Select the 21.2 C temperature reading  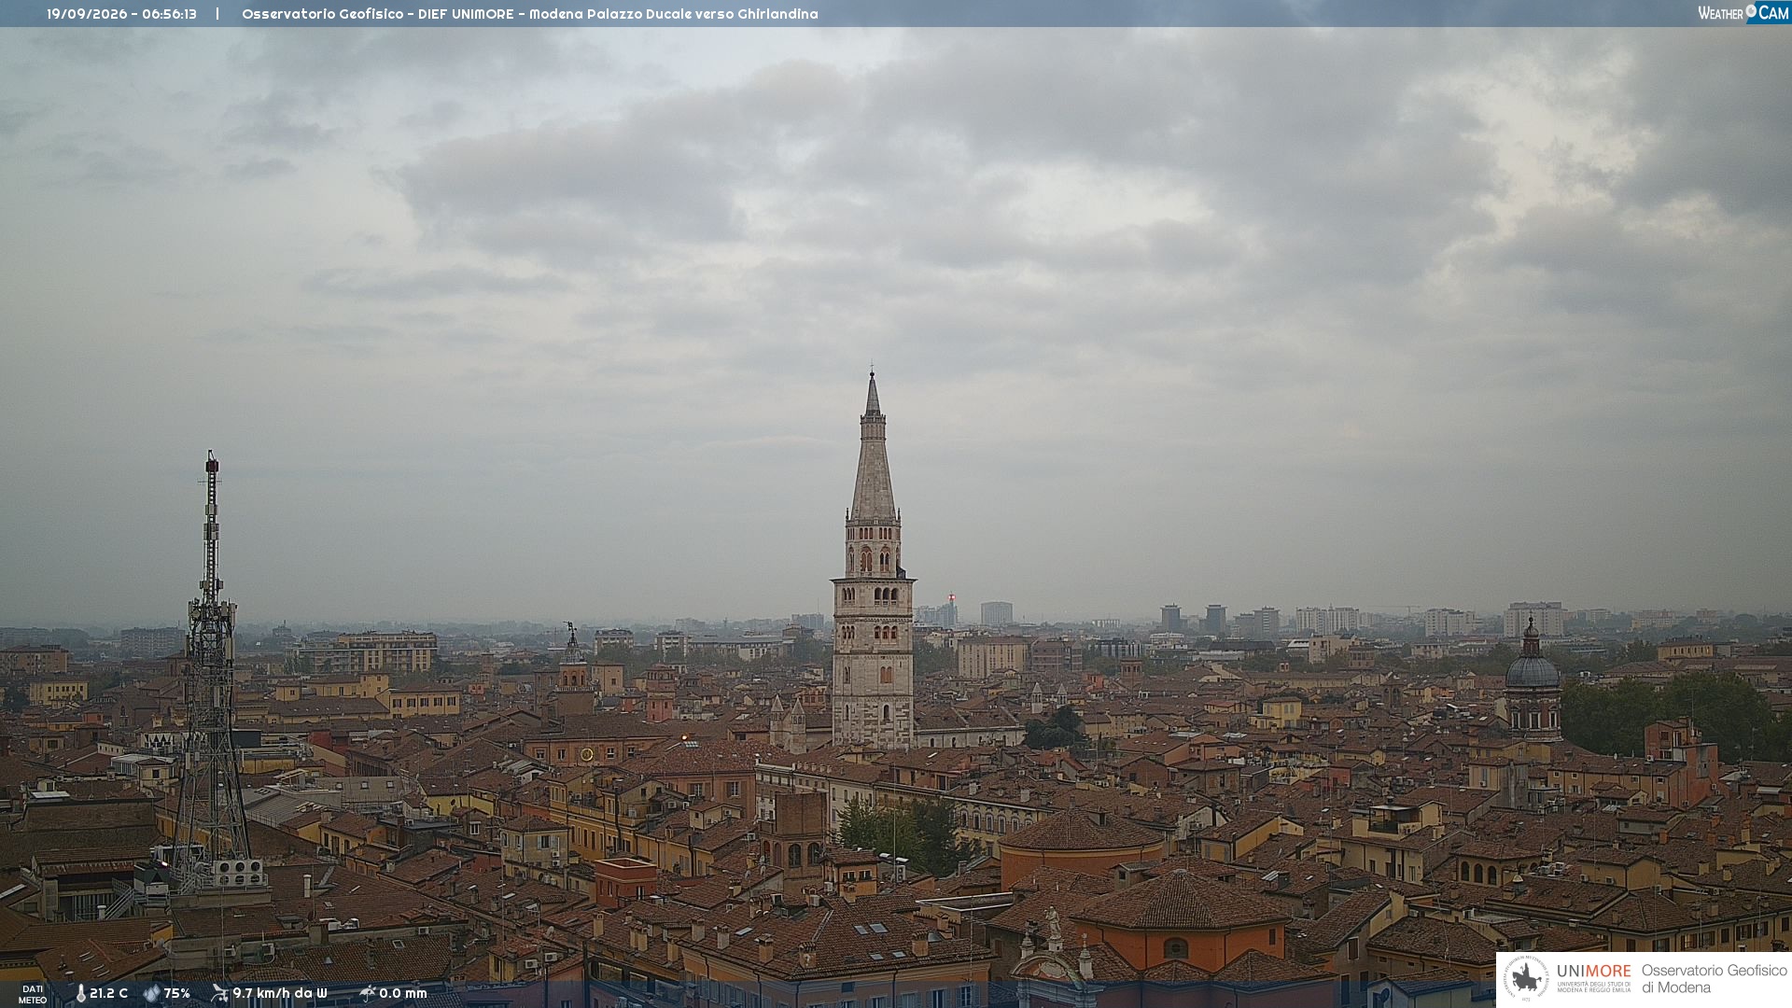coord(108,993)
